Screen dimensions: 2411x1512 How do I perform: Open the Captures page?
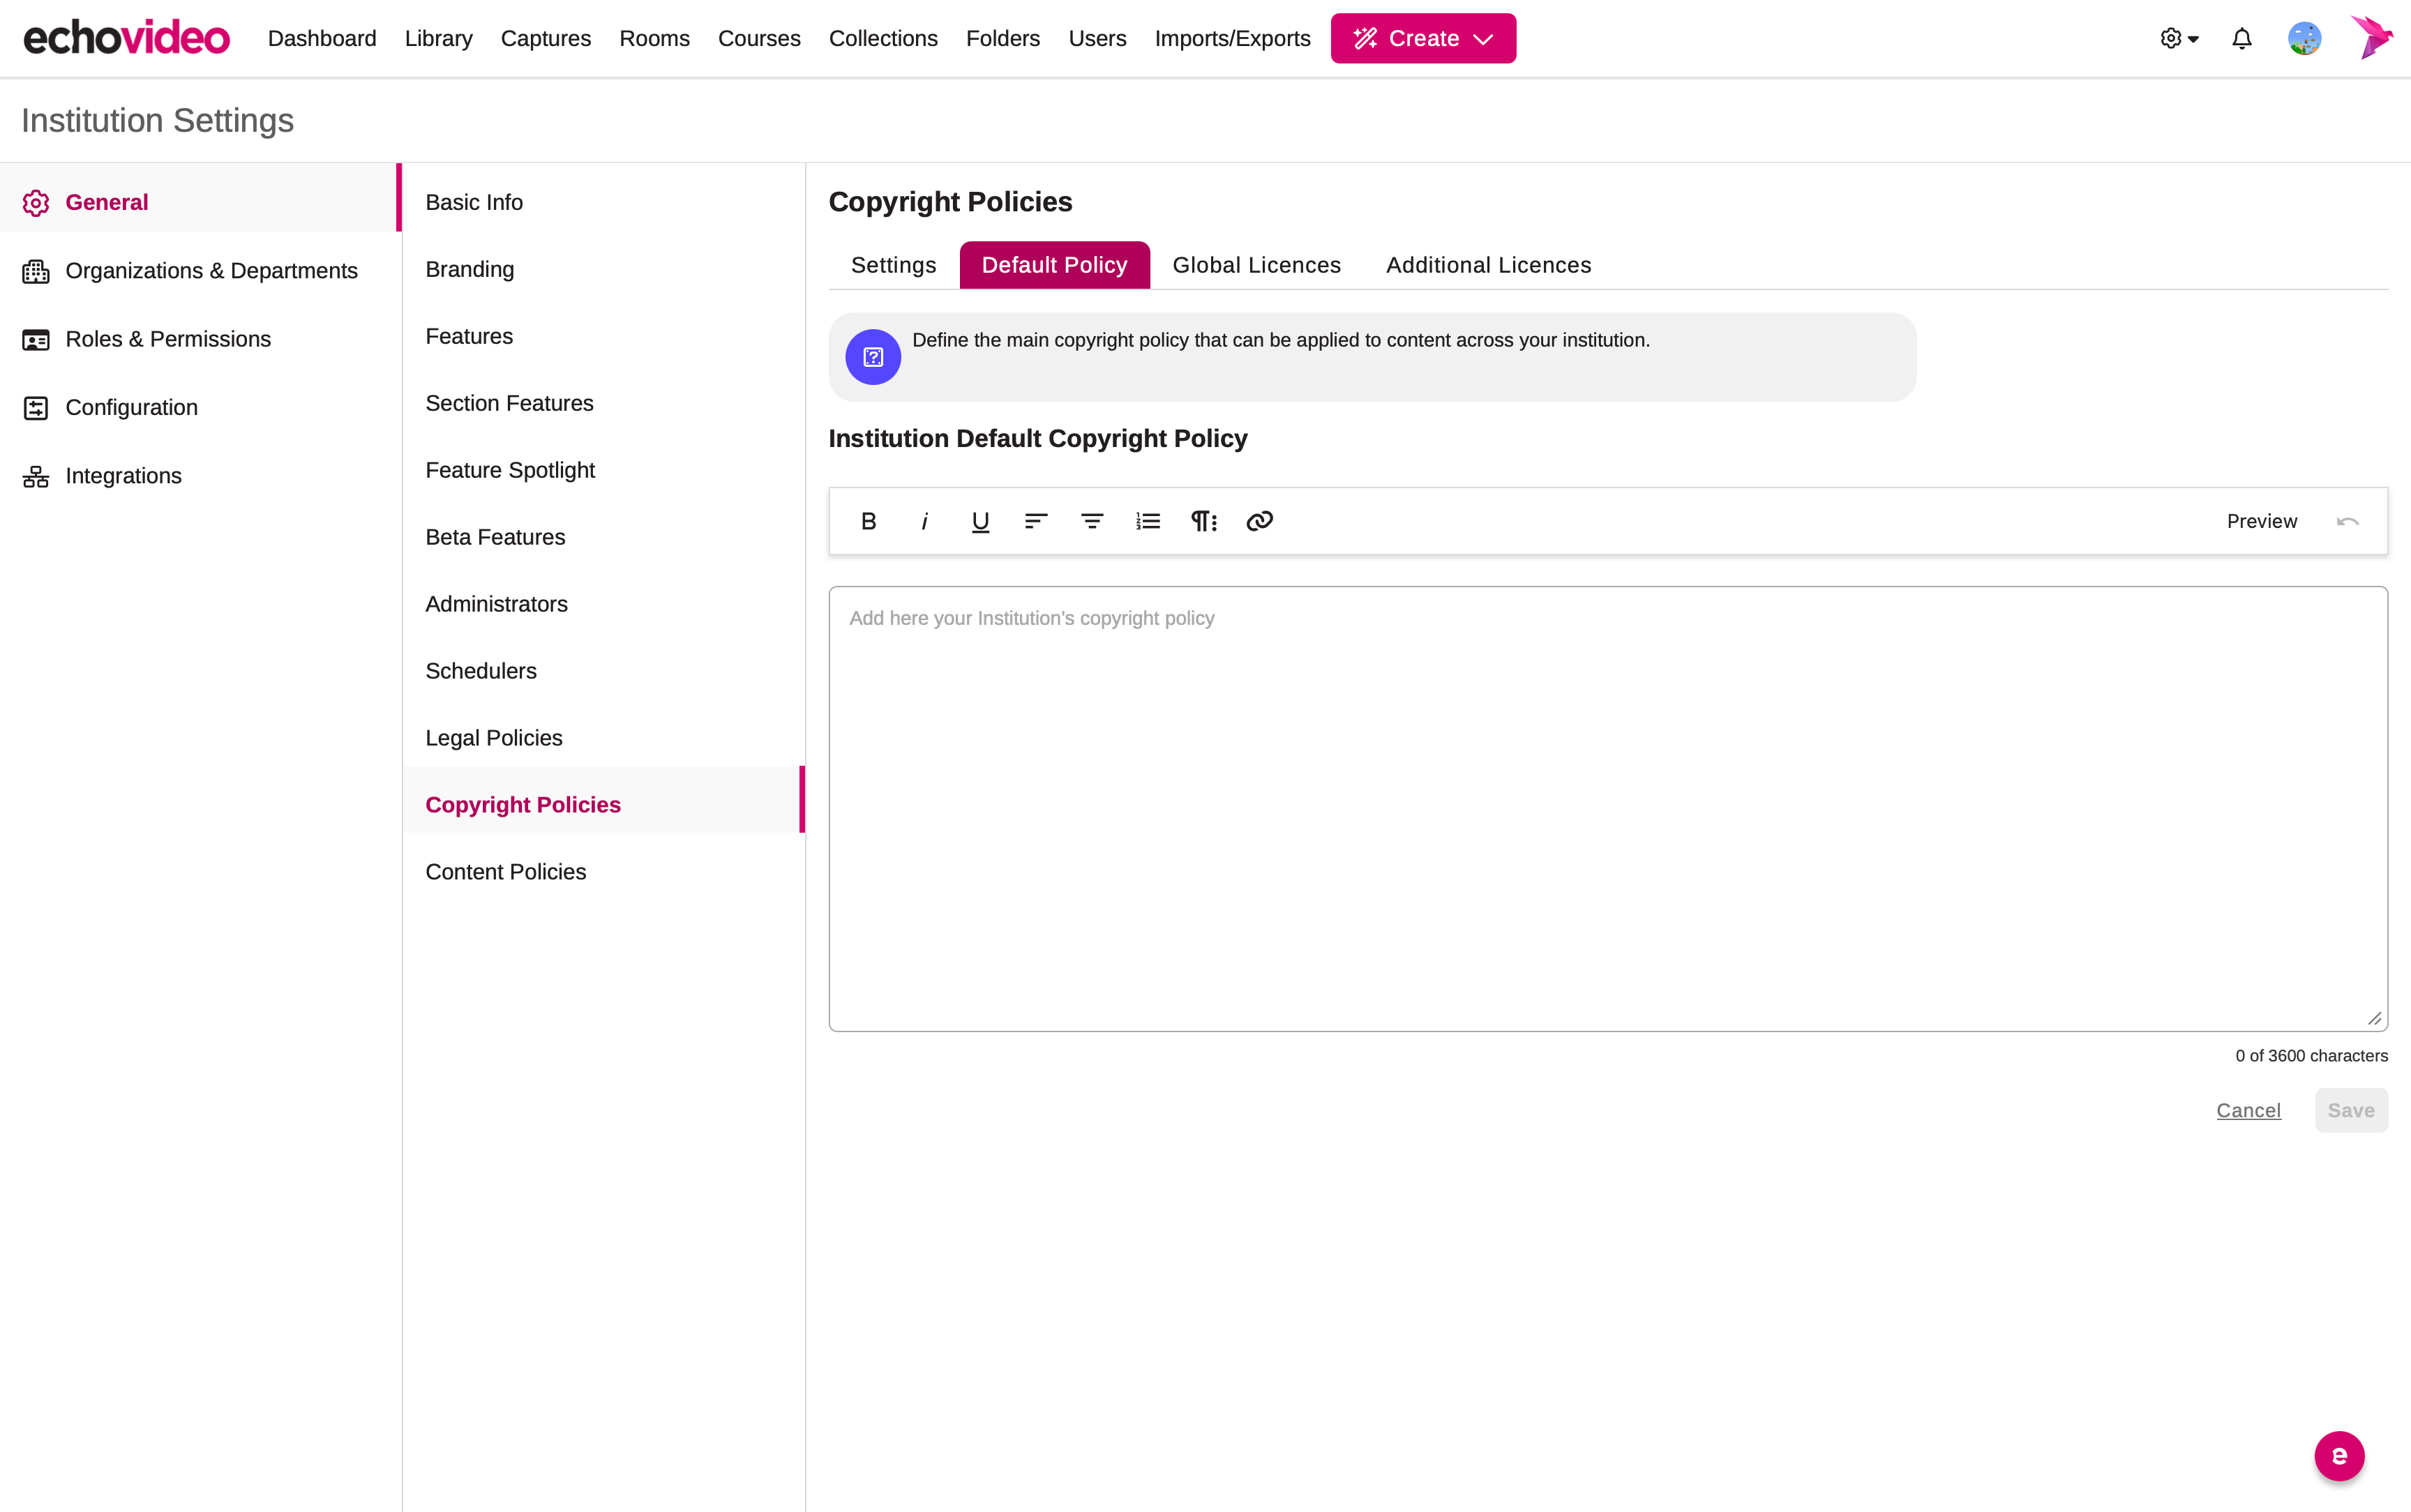[546, 38]
